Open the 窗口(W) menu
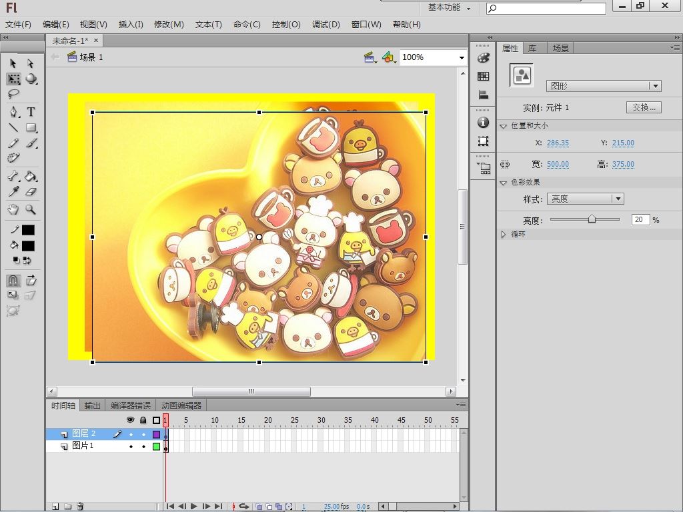 (x=366, y=25)
